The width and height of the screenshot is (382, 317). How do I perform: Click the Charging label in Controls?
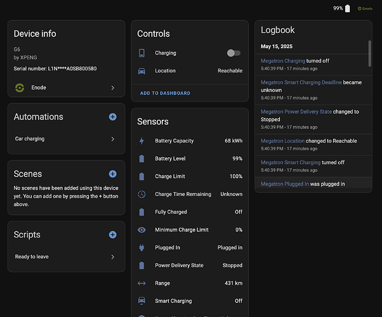166,53
